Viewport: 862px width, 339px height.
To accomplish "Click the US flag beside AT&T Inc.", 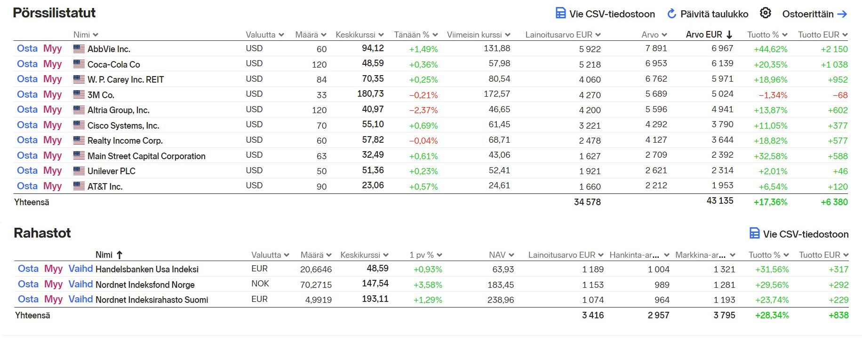I will click(79, 186).
